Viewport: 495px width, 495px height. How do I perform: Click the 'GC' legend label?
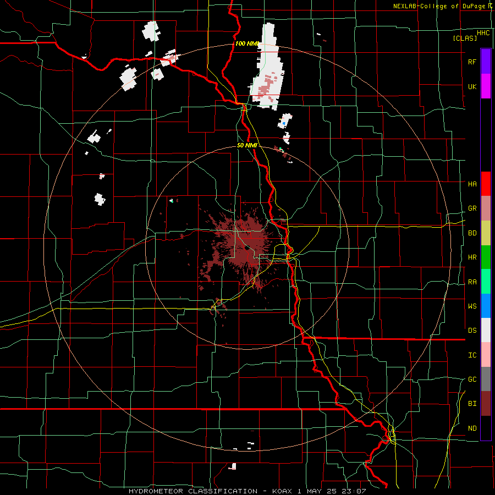coord(472,380)
